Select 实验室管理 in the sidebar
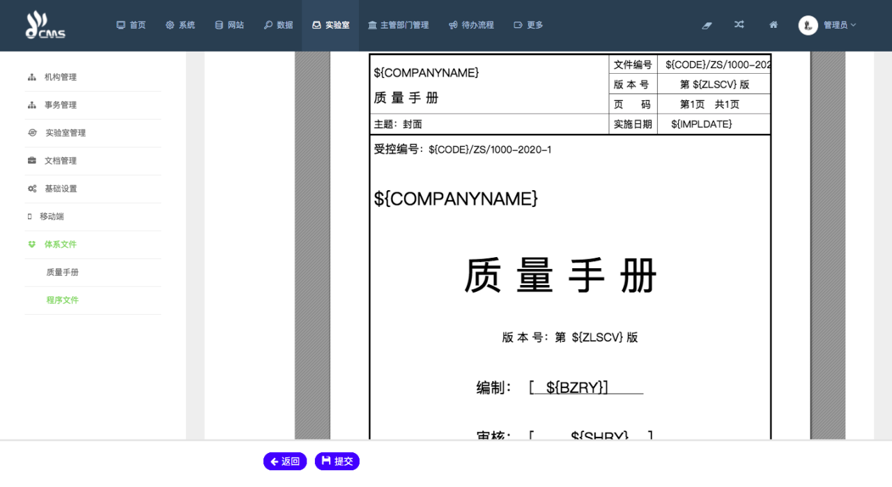This screenshot has height=487, width=892. [65, 133]
